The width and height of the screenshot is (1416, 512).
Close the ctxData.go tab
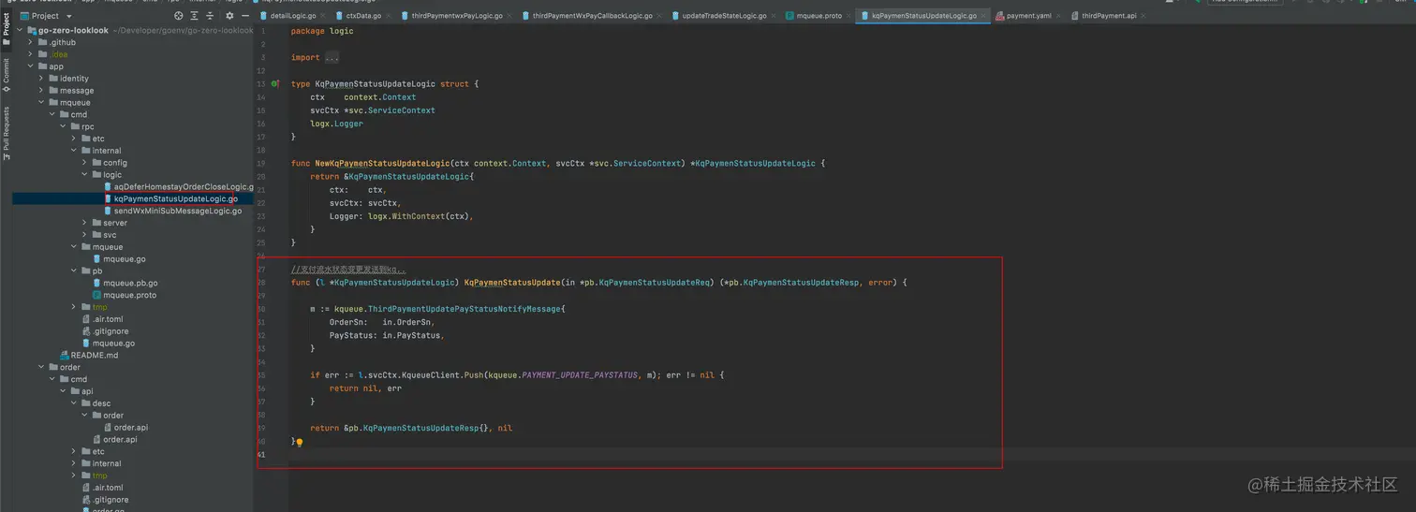[x=389, y=16]
